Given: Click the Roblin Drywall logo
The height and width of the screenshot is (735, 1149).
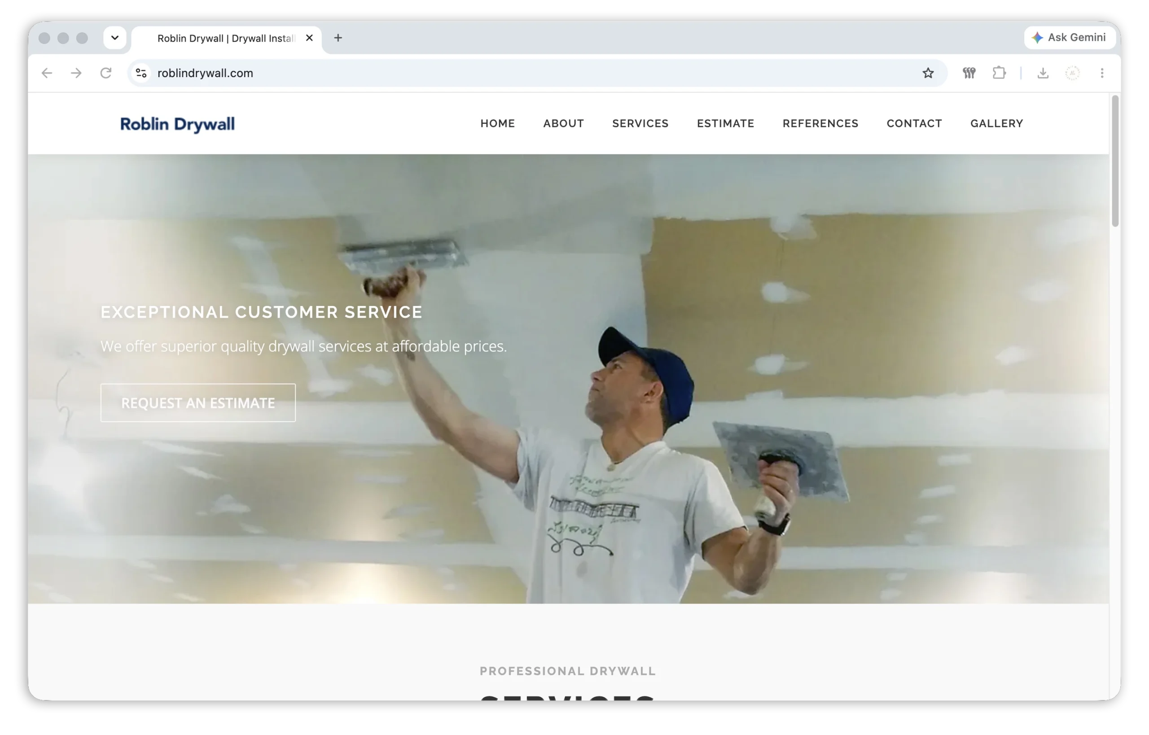Looking at the screenshot, I should click(177, 124).
